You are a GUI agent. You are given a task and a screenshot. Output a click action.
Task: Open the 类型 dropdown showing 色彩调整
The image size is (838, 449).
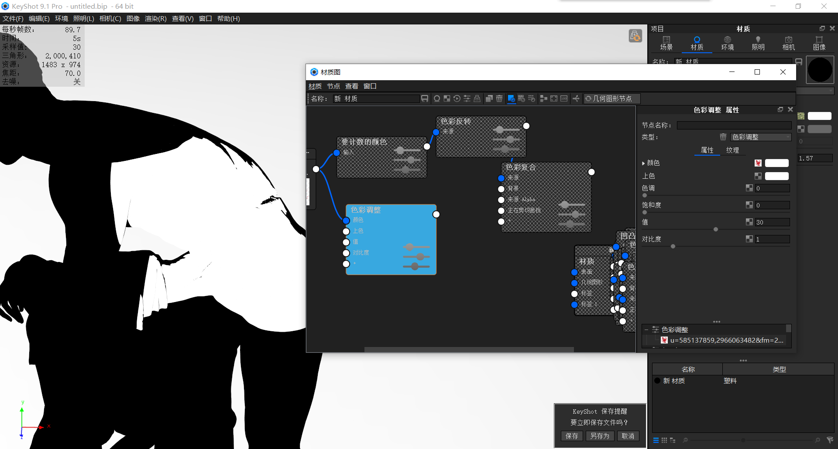coord(761,137)
